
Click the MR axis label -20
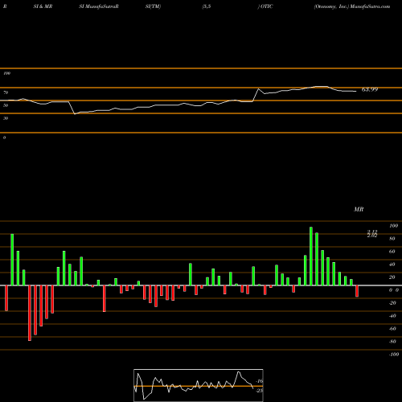point(392,303)
